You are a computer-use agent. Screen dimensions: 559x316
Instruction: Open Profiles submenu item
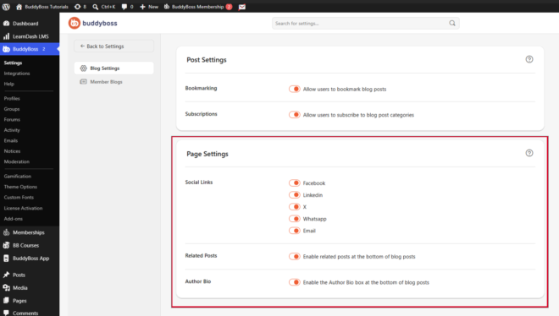[12, 99]
